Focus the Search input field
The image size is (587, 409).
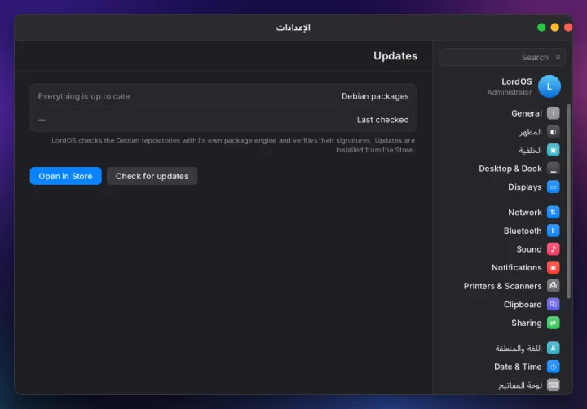[x=502, y=57]
